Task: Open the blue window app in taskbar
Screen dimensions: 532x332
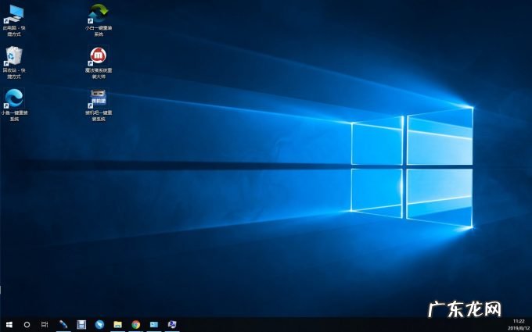Action: 154,324
